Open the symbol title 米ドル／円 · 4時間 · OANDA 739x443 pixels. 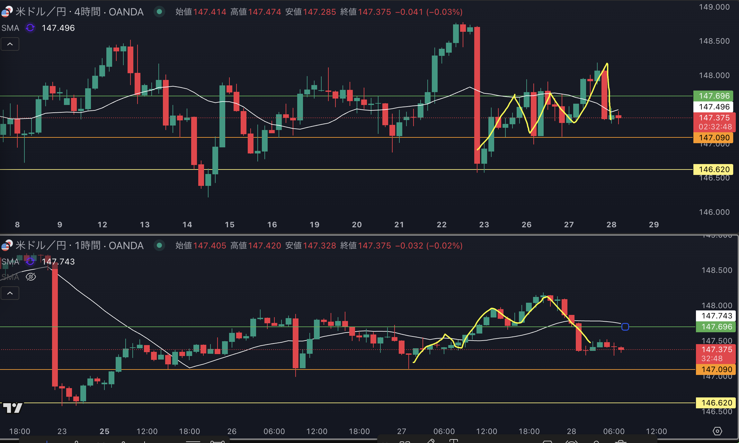point(79,12)
